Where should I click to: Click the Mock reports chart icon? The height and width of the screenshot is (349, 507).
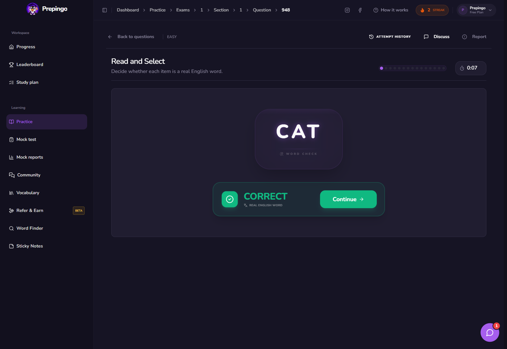click(x=11, y=157)
